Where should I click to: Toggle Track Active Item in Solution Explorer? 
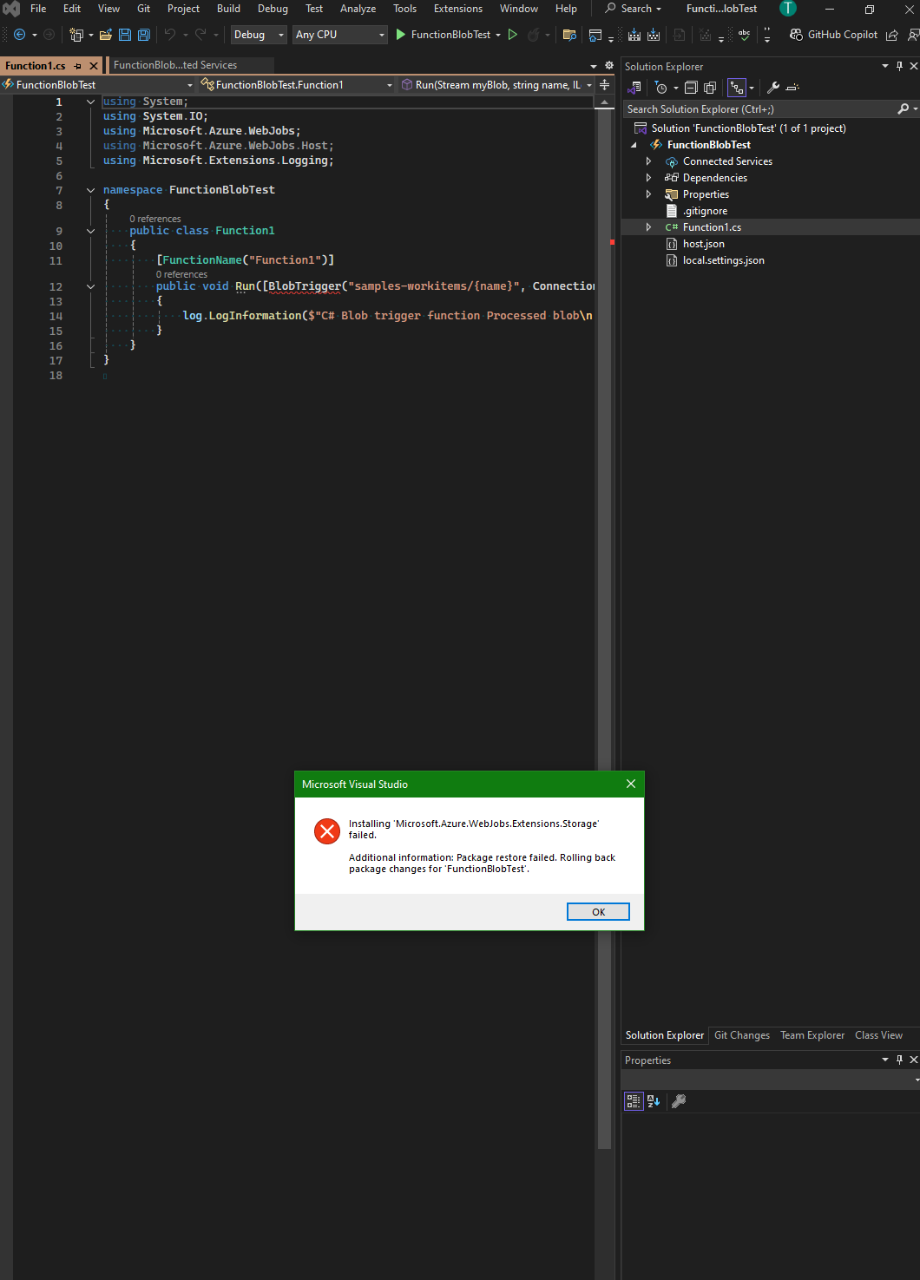coord(737,88)
